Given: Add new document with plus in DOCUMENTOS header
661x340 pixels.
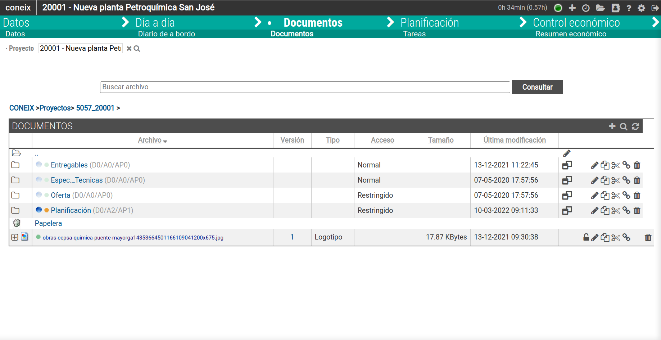Looking at the screenshot, I should (612, 126).
